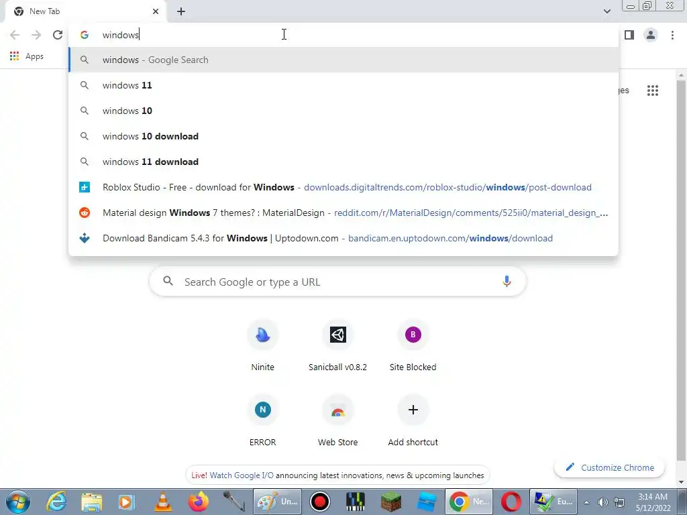Open the Download Bandicam Uptodown suggestion

click(x=343, y=238)
